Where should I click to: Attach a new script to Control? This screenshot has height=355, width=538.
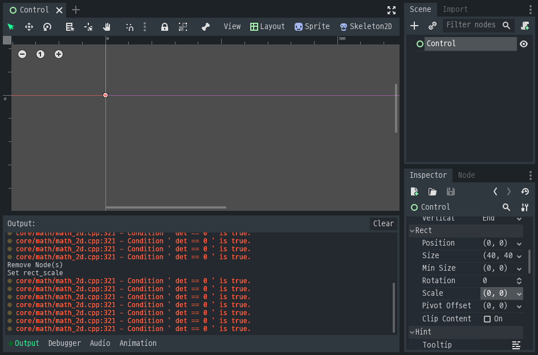point(524,25)
